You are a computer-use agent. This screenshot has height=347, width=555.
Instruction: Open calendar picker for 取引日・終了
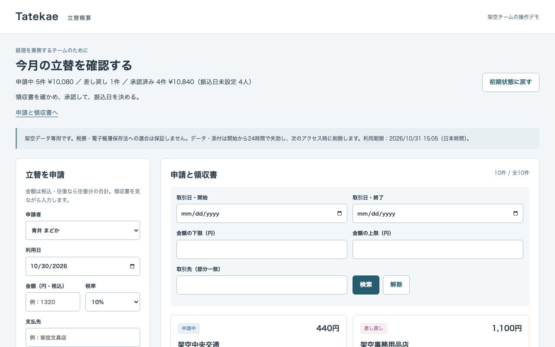coord(516,213)
